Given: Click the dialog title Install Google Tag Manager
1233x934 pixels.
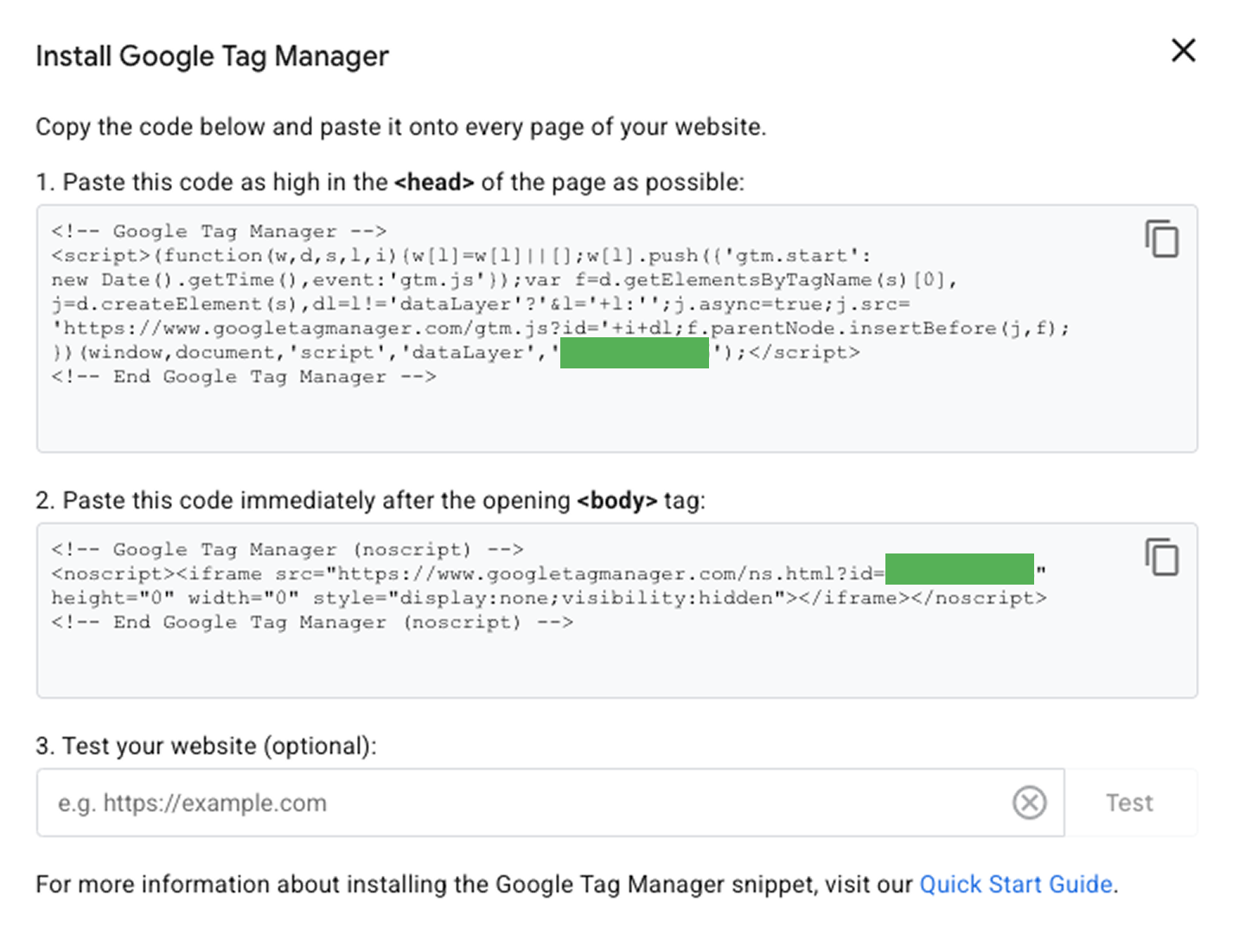Looking at the screenshot, I should click(212, 56).
